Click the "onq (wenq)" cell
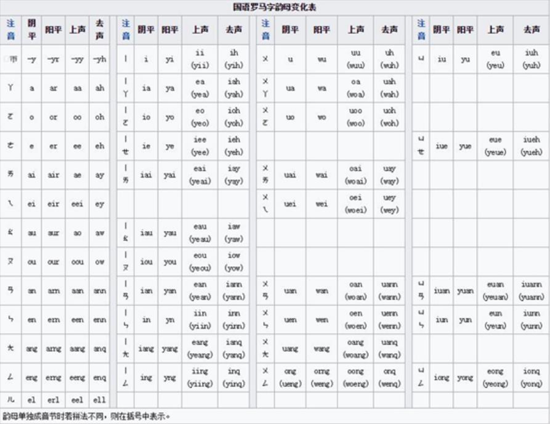The height and width of the screenshot is (424, 550). tap(389, 378)
